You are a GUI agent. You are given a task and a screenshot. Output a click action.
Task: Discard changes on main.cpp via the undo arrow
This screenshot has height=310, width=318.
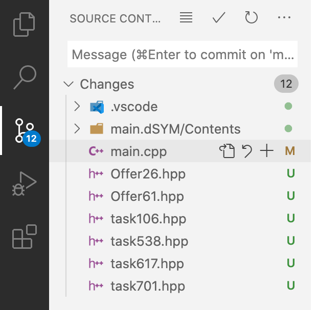point(247,151)
